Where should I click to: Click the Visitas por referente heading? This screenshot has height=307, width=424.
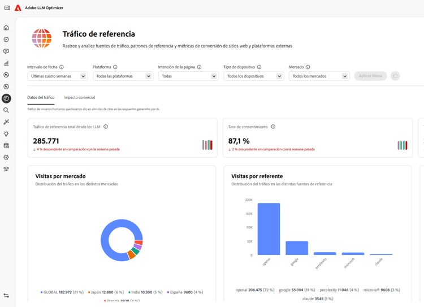click(x=257, y=176)
